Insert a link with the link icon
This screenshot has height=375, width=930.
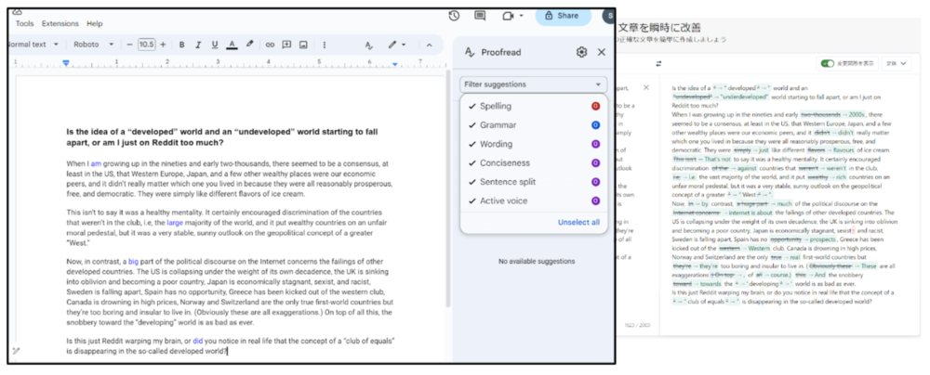coord(270,45)
